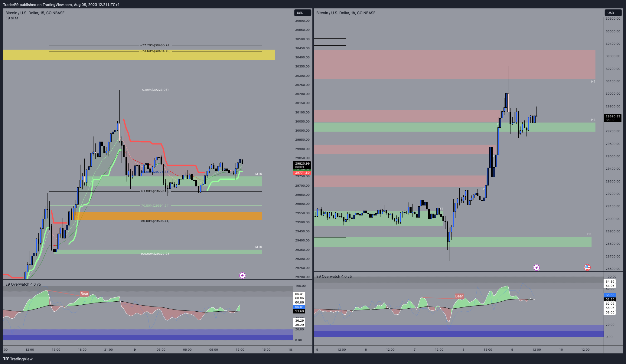Click the red 29771.80 price tag
Viewport: 626px width, 364px height.
(302, 173)
